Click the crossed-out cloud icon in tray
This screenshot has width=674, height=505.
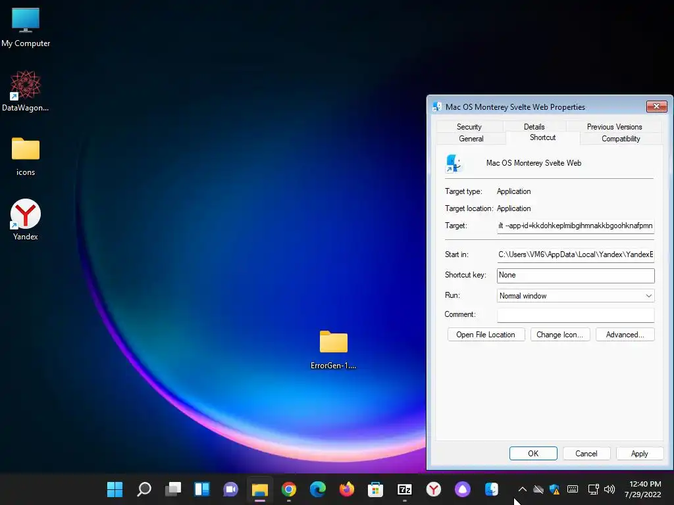tap(538, 489)
